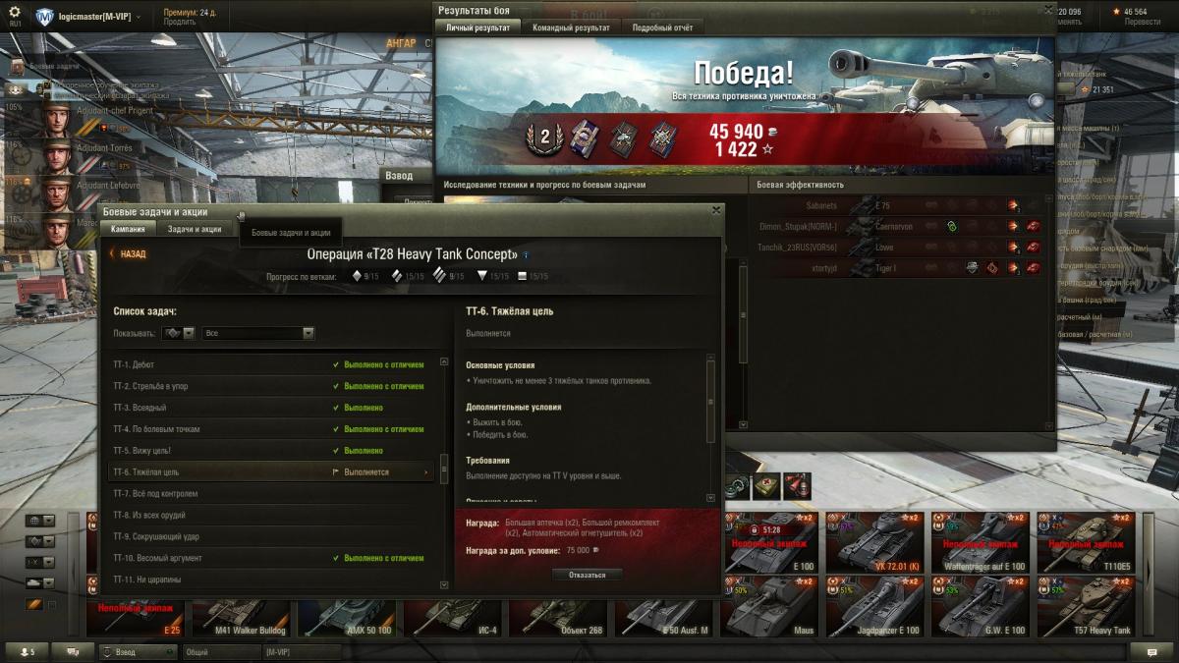Switch to the Задачи и акции tab
Image resolution: width=1179 pixels, height=663 pixels.
click(195, 229)
